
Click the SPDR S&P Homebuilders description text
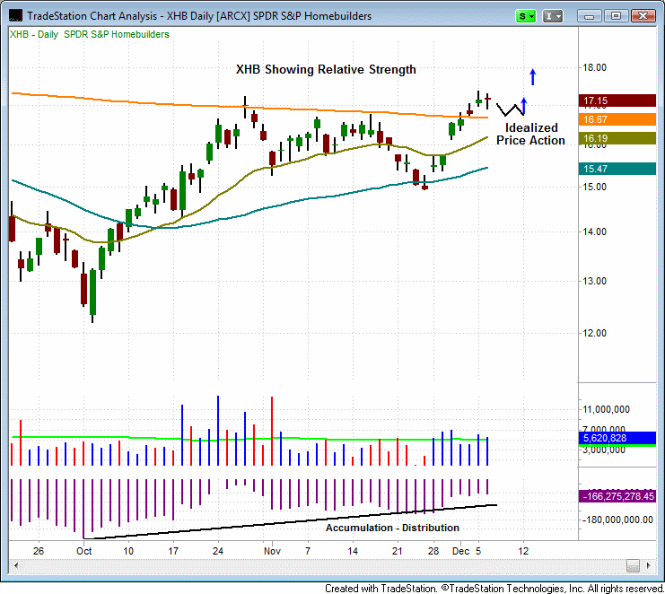[x=117, y=34]
